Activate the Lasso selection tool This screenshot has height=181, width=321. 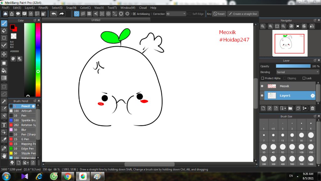point(4,94)
